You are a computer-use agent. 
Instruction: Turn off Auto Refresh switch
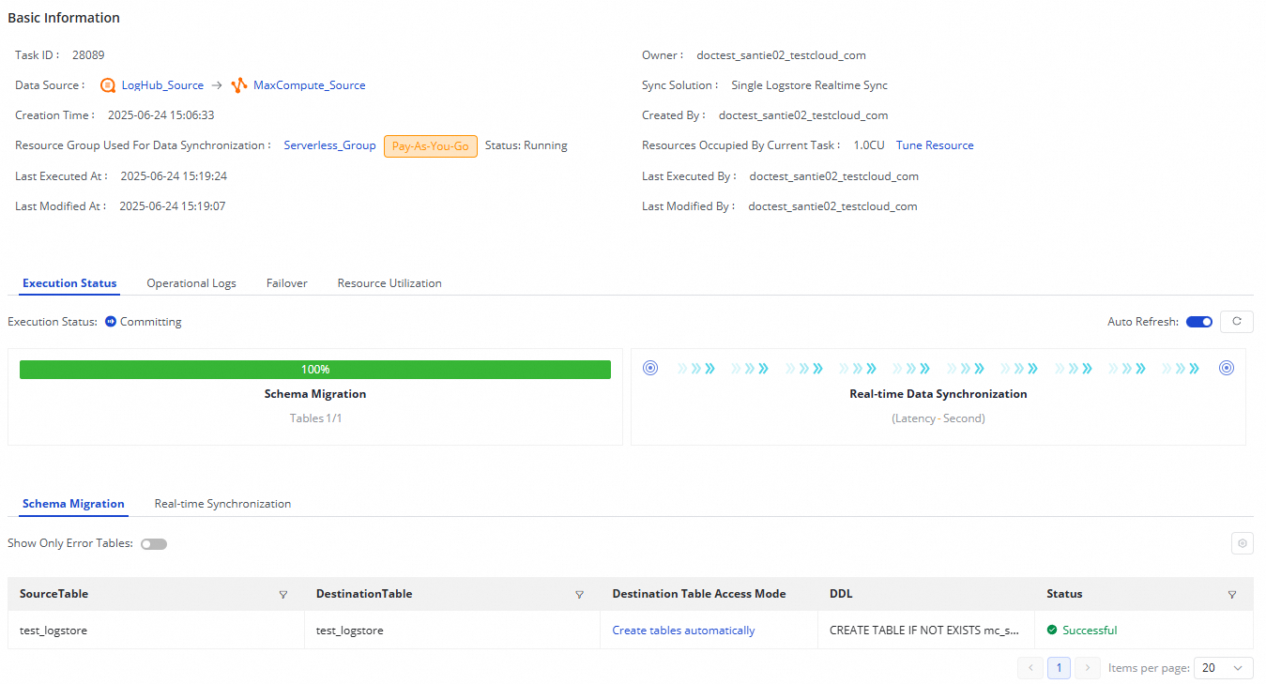[1199, 322]
